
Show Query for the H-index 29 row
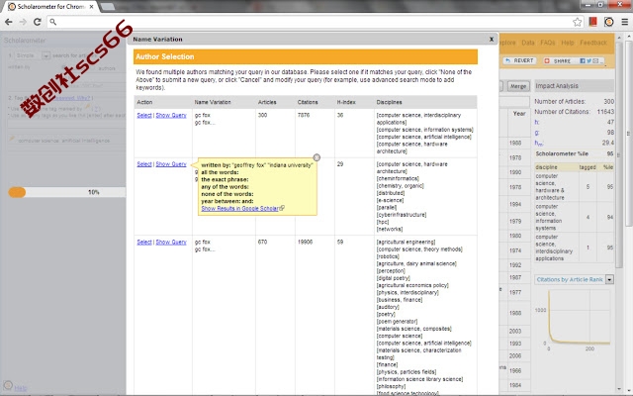171,164
